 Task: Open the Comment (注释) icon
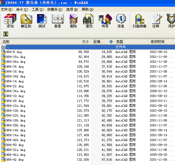point(157,19)
